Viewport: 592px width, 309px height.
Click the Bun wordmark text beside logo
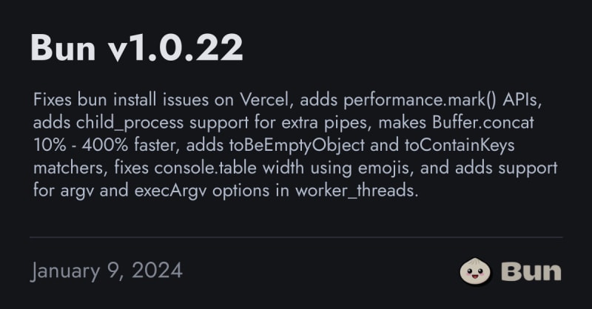click(531, 271)
